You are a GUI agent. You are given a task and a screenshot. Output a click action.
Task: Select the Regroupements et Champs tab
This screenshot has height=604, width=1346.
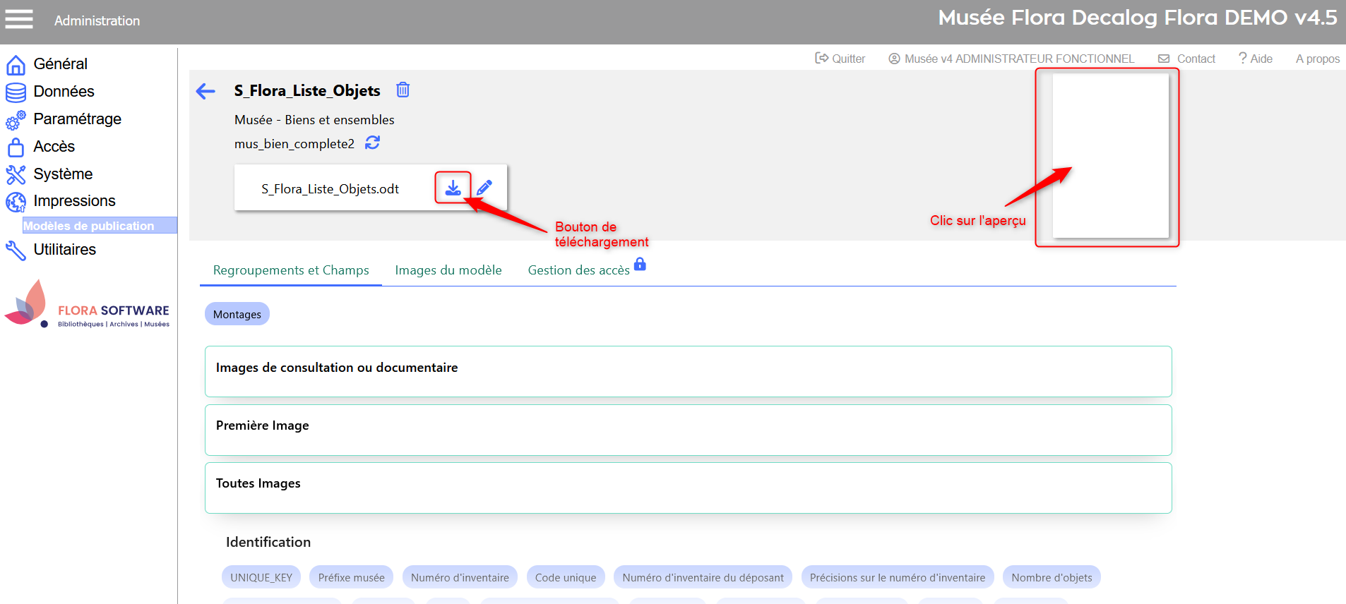coord(291,270)
